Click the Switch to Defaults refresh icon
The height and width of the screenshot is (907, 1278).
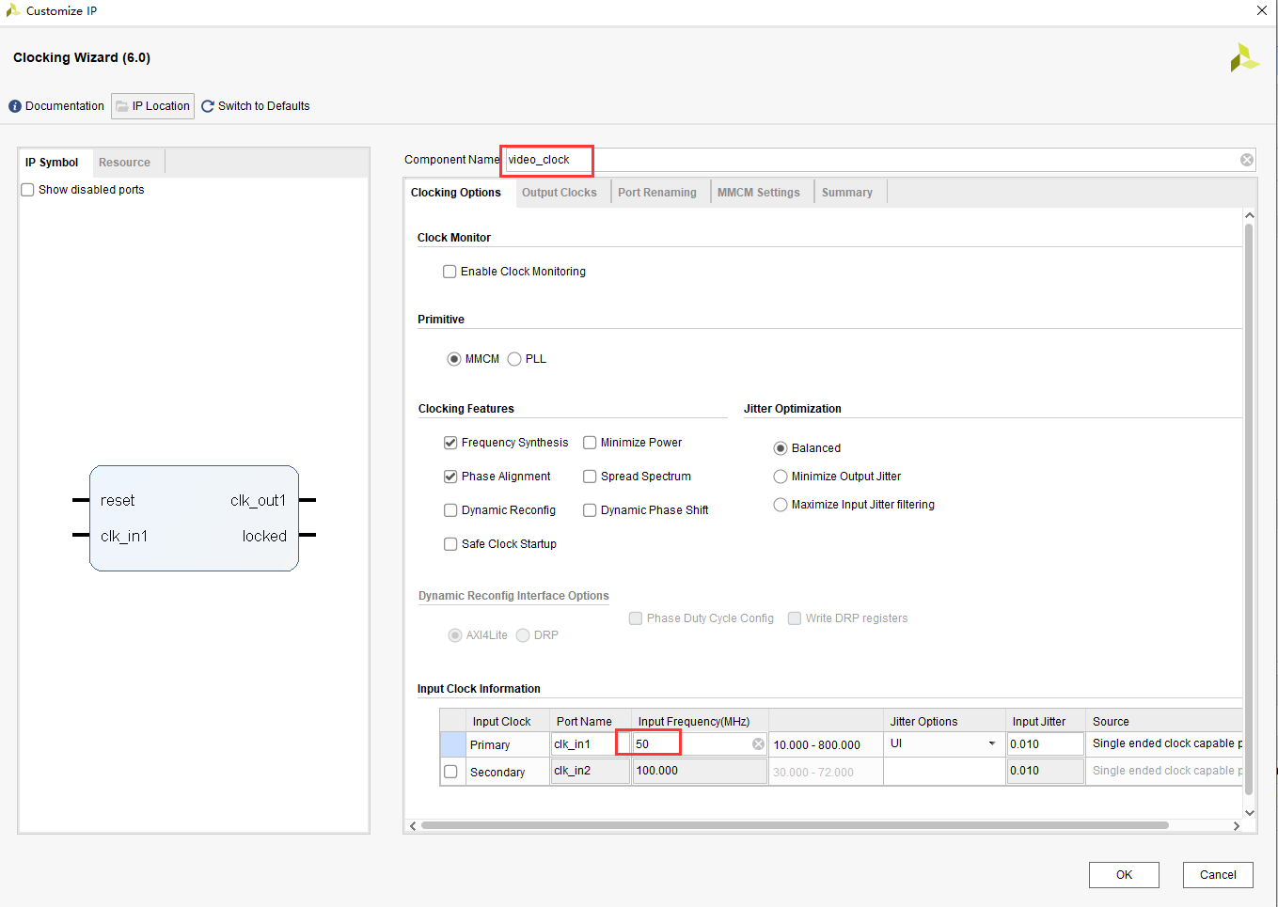click(x=208, y=106)
